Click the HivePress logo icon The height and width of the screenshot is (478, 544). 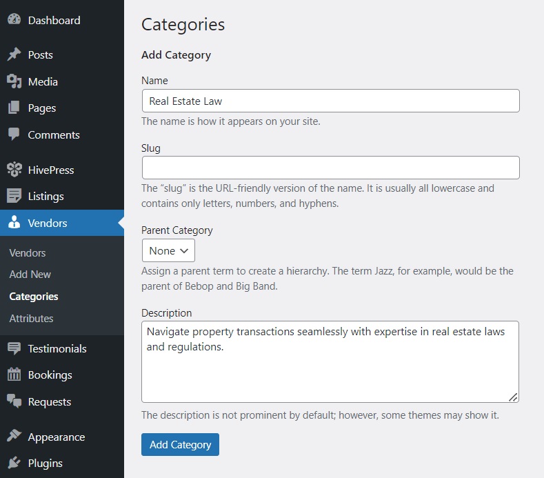click(x=14, y=170)
